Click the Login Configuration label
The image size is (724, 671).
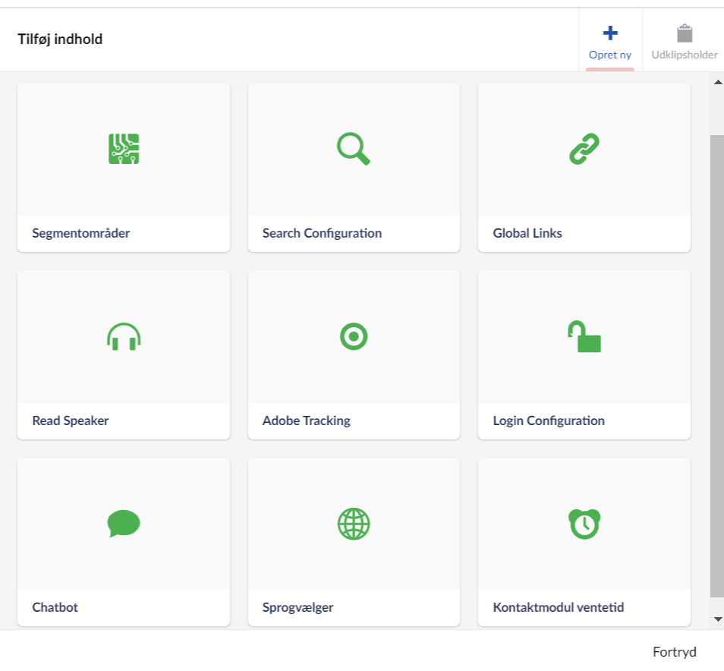[x=549, y=421]
